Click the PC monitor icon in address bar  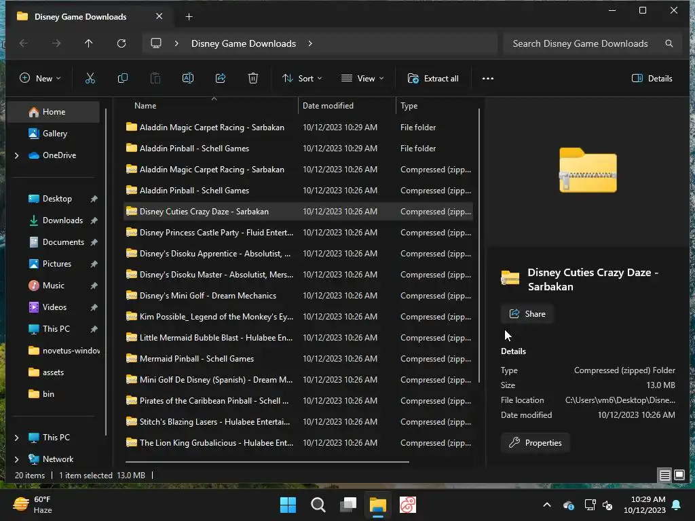click(x=156, y=43)
